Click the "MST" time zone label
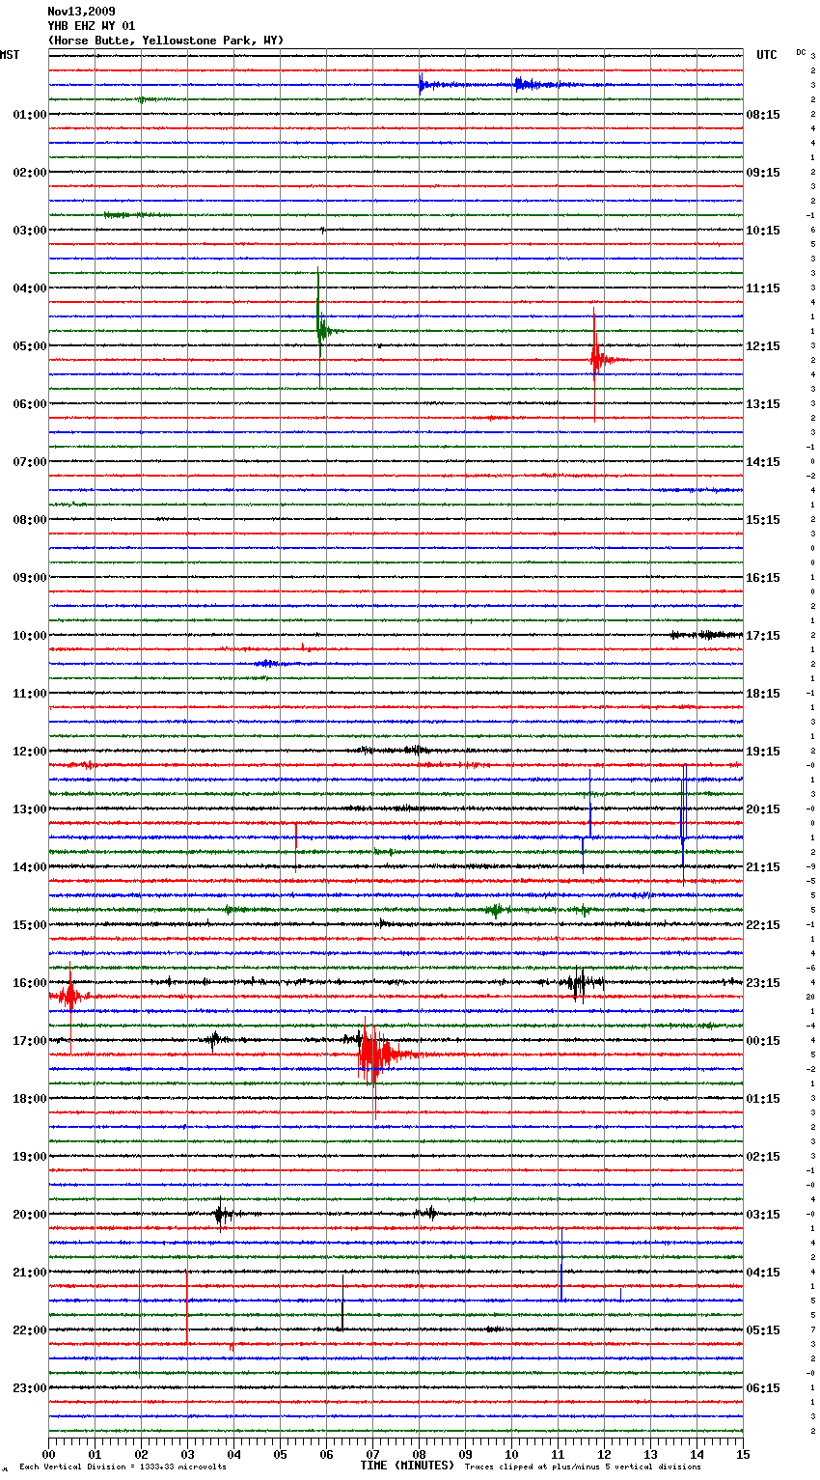This screenshot has width=820, height=1480. point(10,55)
